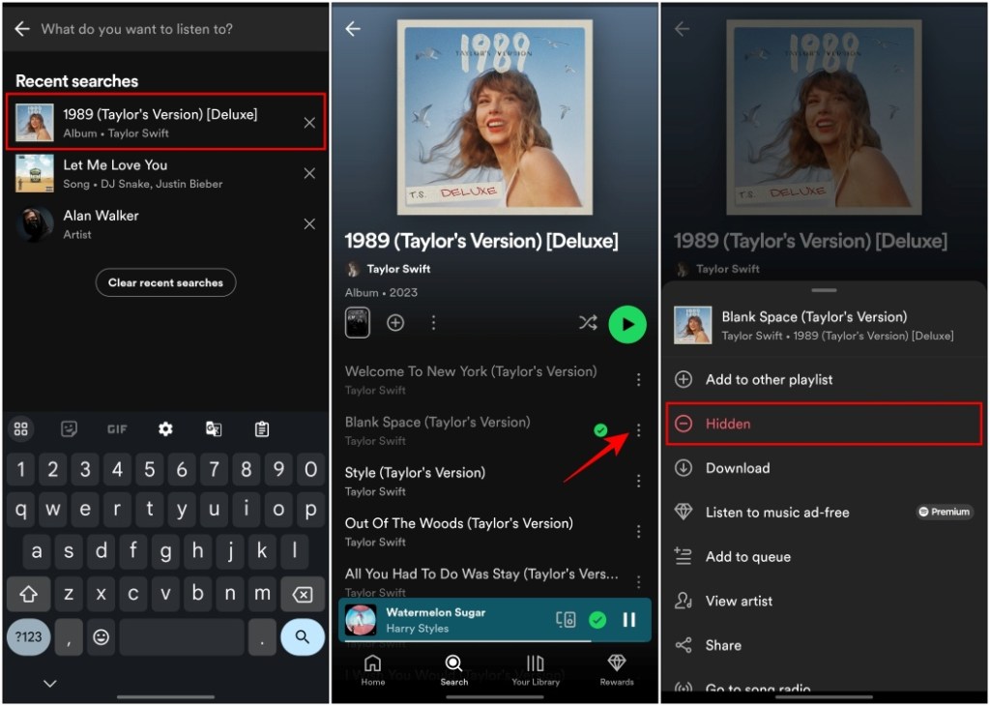The width and height of the screenshot is (990, 706).
Task: Open Alan Walker artist recent search
Action: pyautogui.click(x=165, y=223)
